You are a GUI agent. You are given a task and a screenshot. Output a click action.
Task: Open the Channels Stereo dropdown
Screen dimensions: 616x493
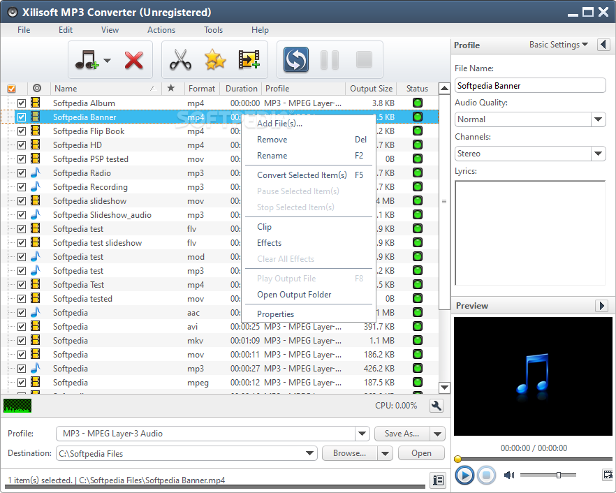tap(599, 154)
